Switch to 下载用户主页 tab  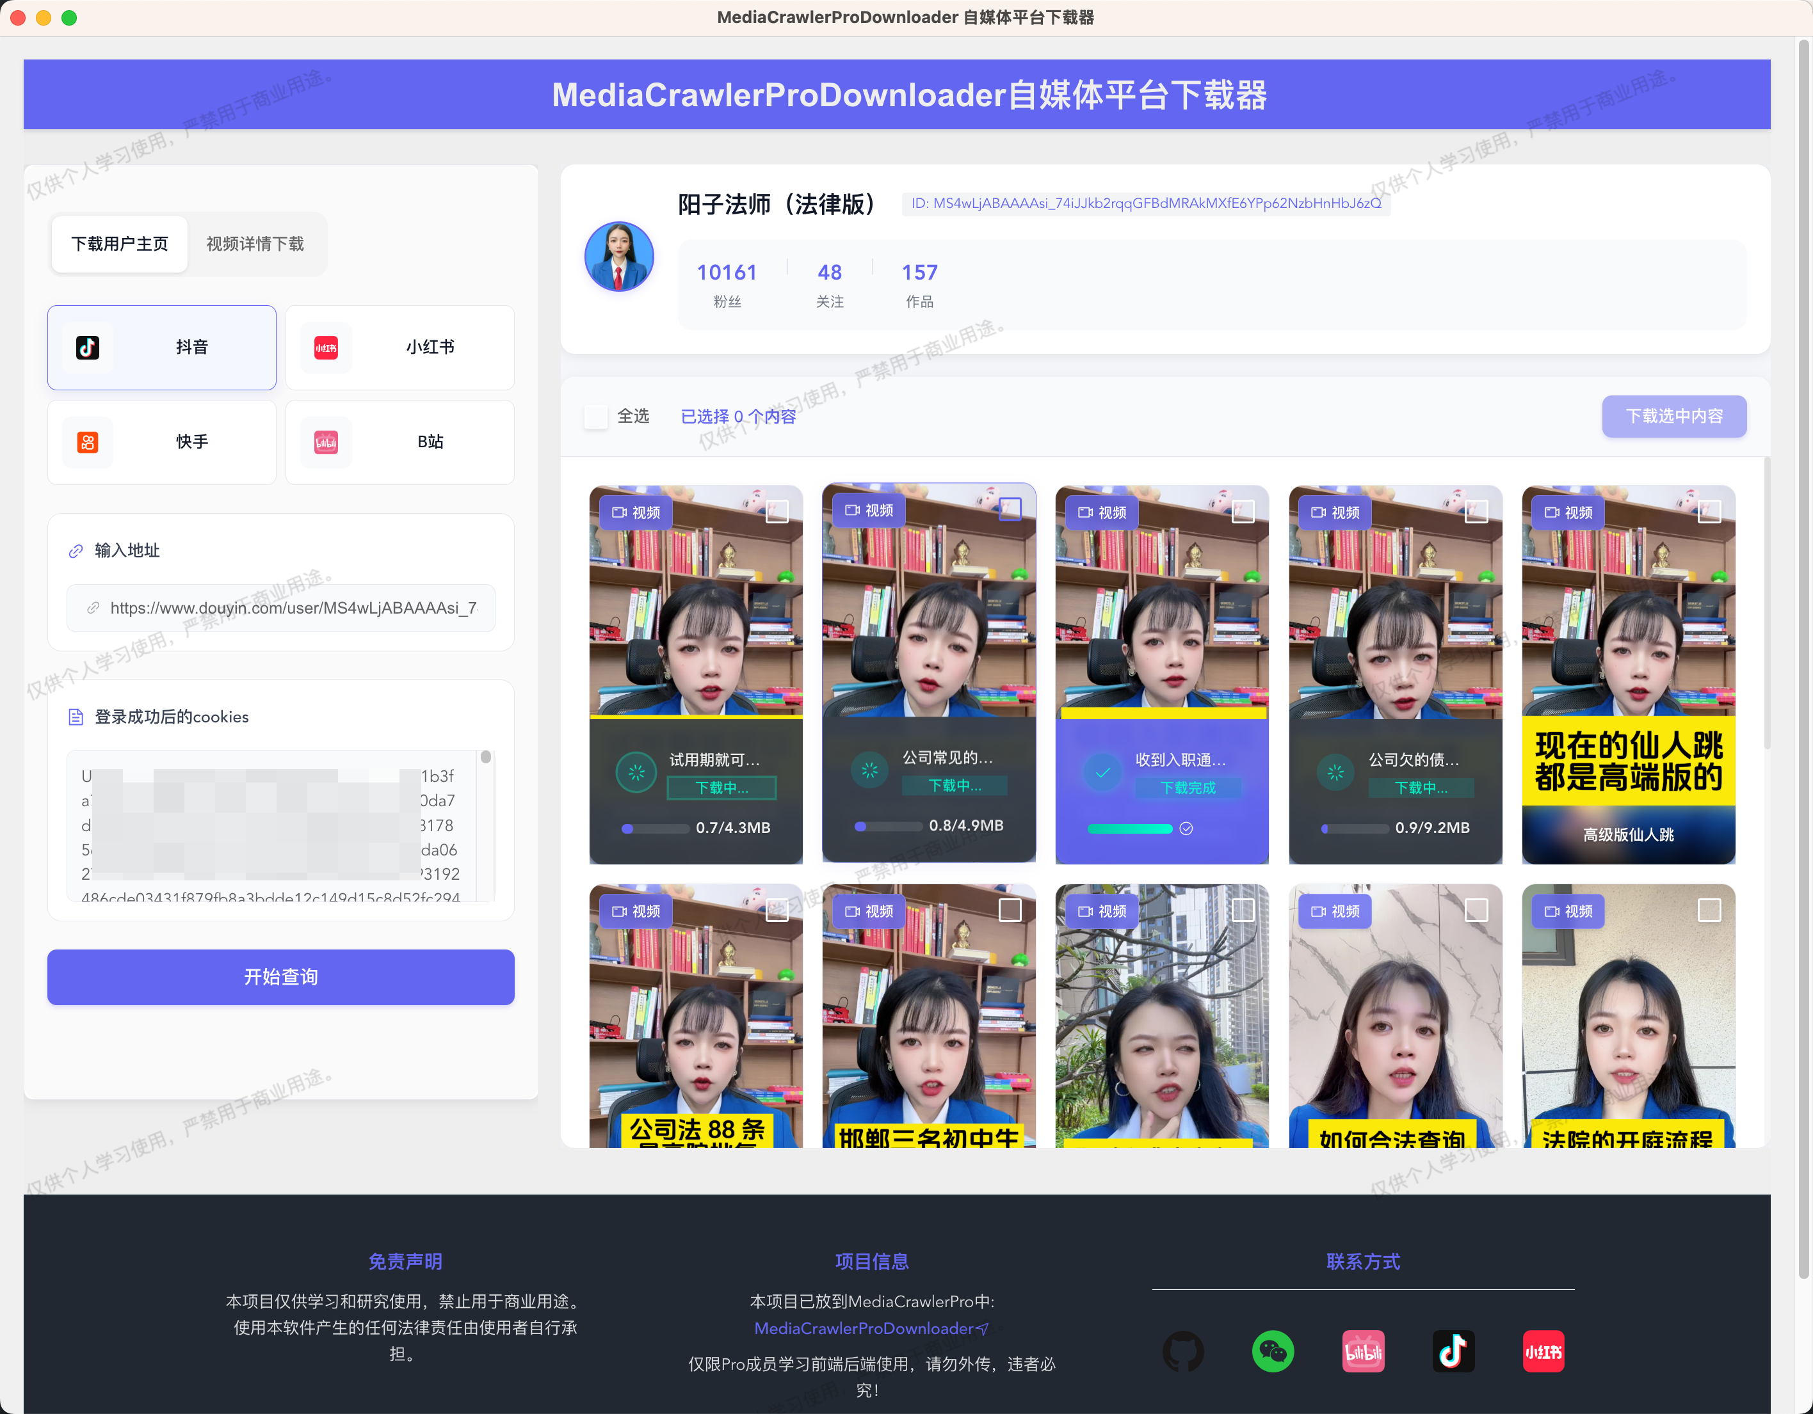click(x=120, y=244)
